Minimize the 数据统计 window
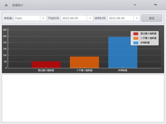166x124 pixels. pyautogui.click(x=135, y=5)
